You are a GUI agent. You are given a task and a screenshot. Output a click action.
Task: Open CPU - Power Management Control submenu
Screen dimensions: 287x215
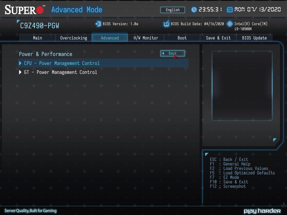pyautogui.click(x=103, y=63)
